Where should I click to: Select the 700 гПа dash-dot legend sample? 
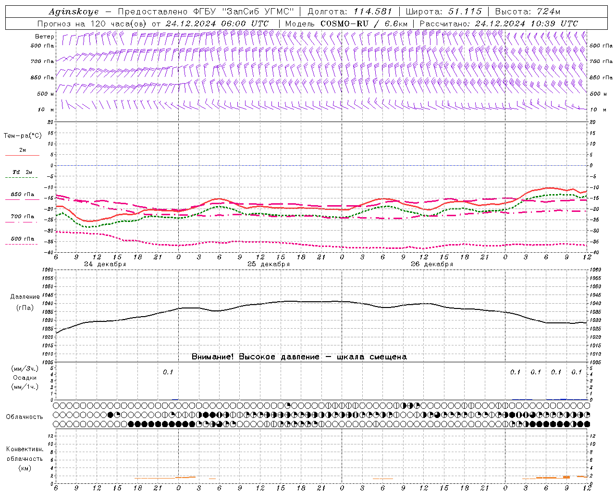22,222
